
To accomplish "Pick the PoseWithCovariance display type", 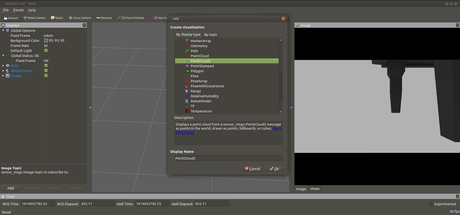I will click(x=207, y=86).
